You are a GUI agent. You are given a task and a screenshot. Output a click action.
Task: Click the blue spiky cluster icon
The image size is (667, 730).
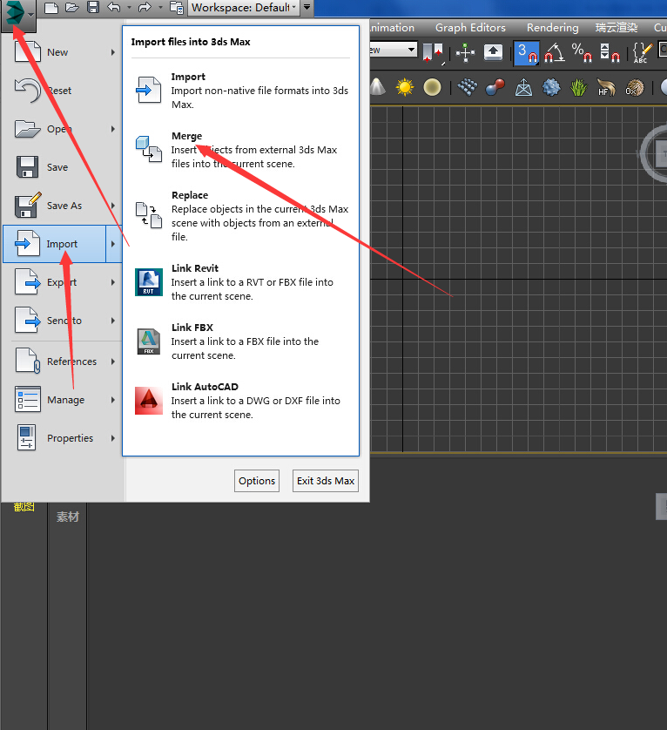551,87
